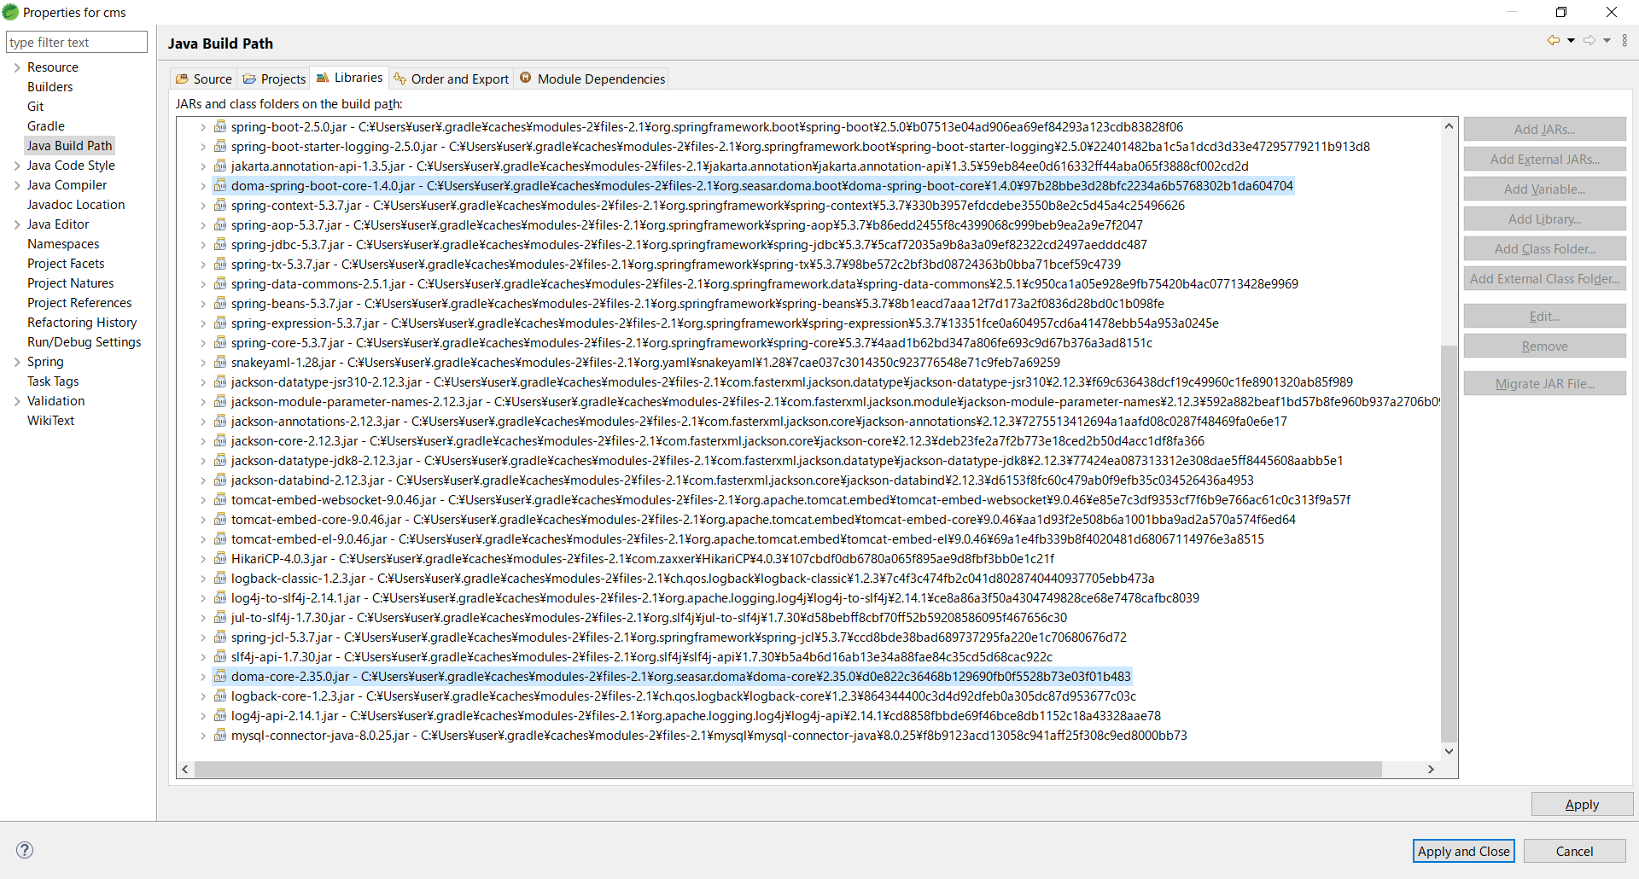This screenshot has height=879, width=1639.
Task: Select Gradle in the properties tree
Action: coord(45,125)
